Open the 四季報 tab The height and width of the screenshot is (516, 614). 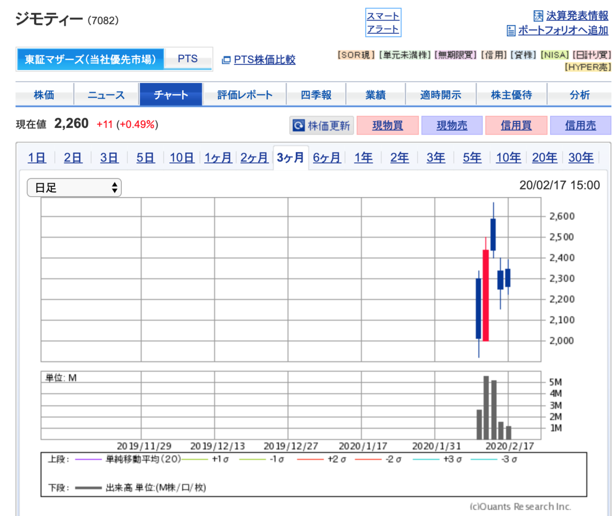pyautogui.click(x=316, y=95)
